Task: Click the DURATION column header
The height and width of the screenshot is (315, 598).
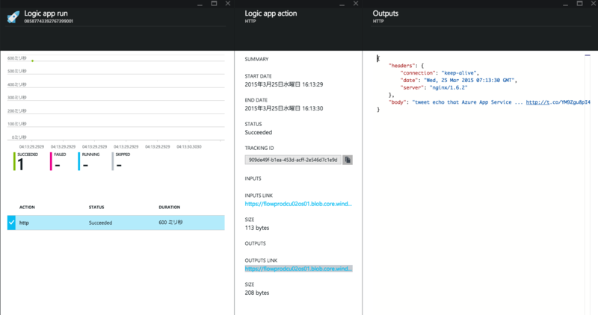Action: click(170, 208)
